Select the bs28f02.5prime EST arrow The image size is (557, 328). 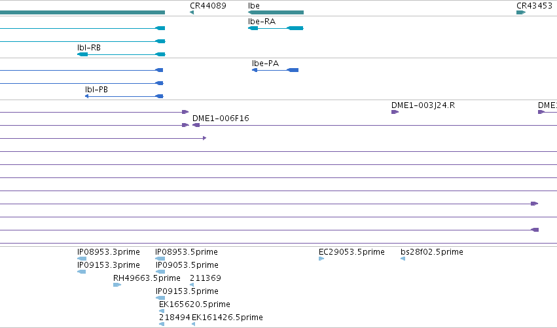click(x=403, y=259)
